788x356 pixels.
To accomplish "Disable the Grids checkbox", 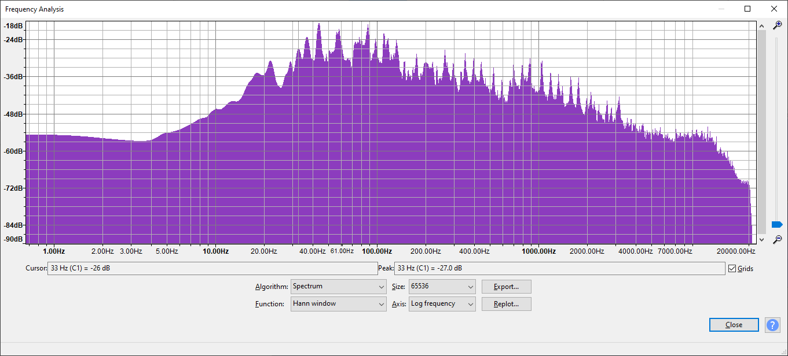I will point(732,269).
